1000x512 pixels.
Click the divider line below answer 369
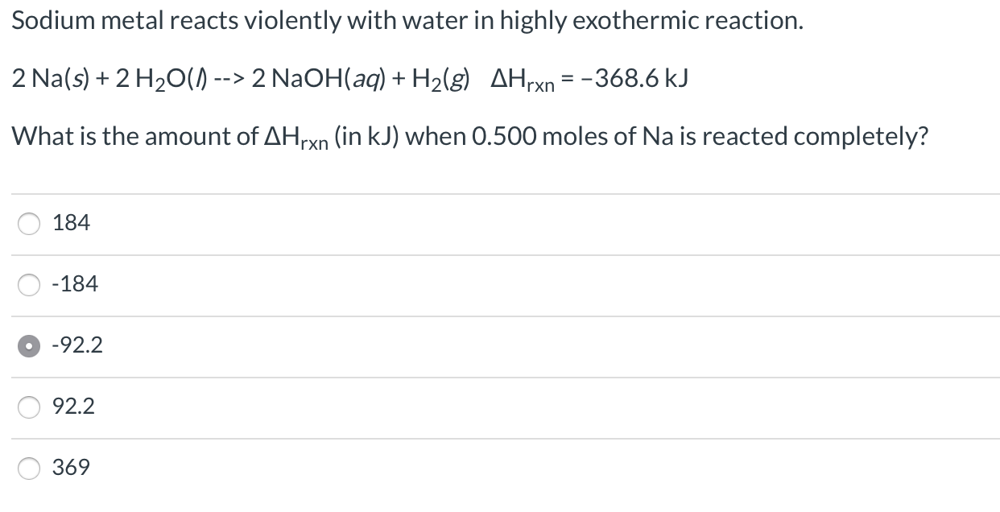499,498
